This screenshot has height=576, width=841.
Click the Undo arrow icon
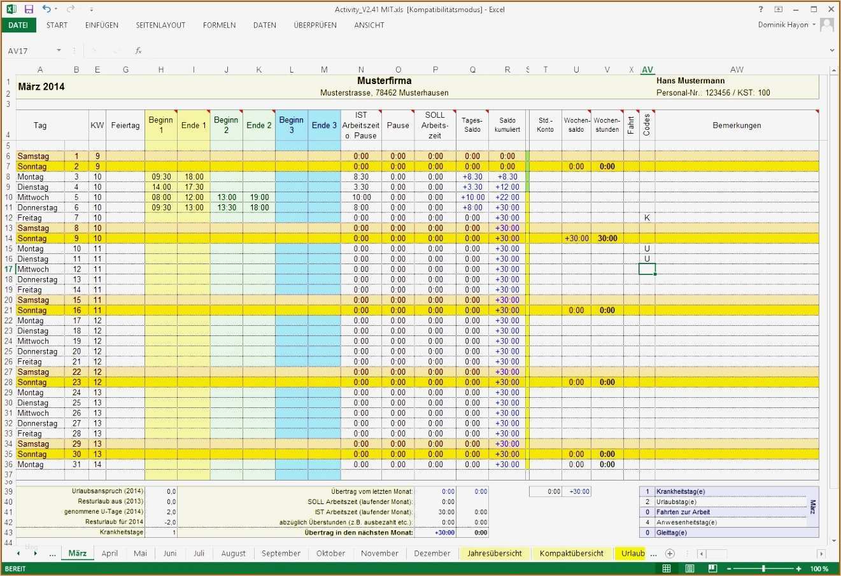tap(46, 9)
